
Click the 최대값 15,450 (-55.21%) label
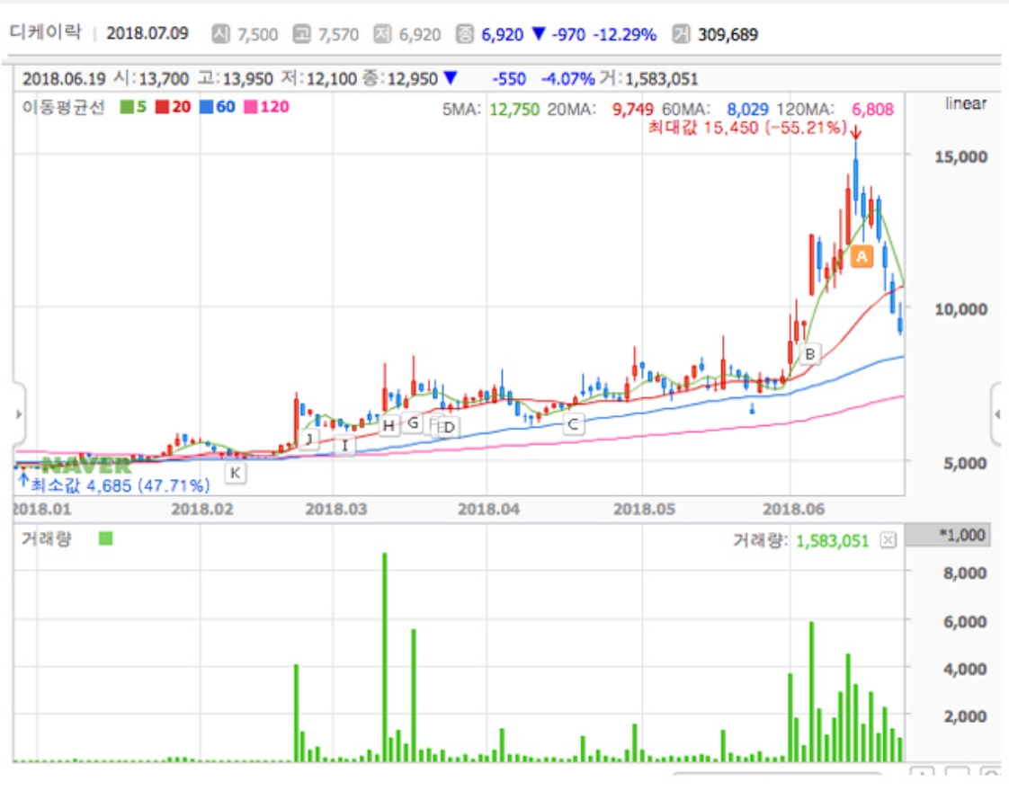coord(747,128)
